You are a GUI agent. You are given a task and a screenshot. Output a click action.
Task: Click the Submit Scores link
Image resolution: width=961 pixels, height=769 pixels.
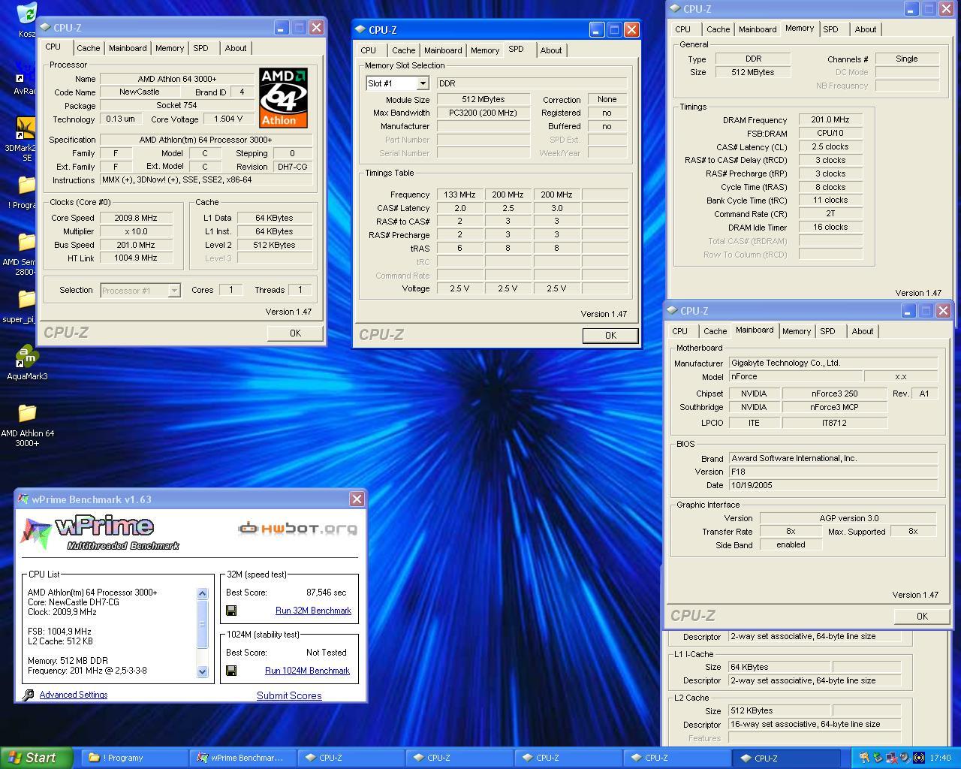289,696
